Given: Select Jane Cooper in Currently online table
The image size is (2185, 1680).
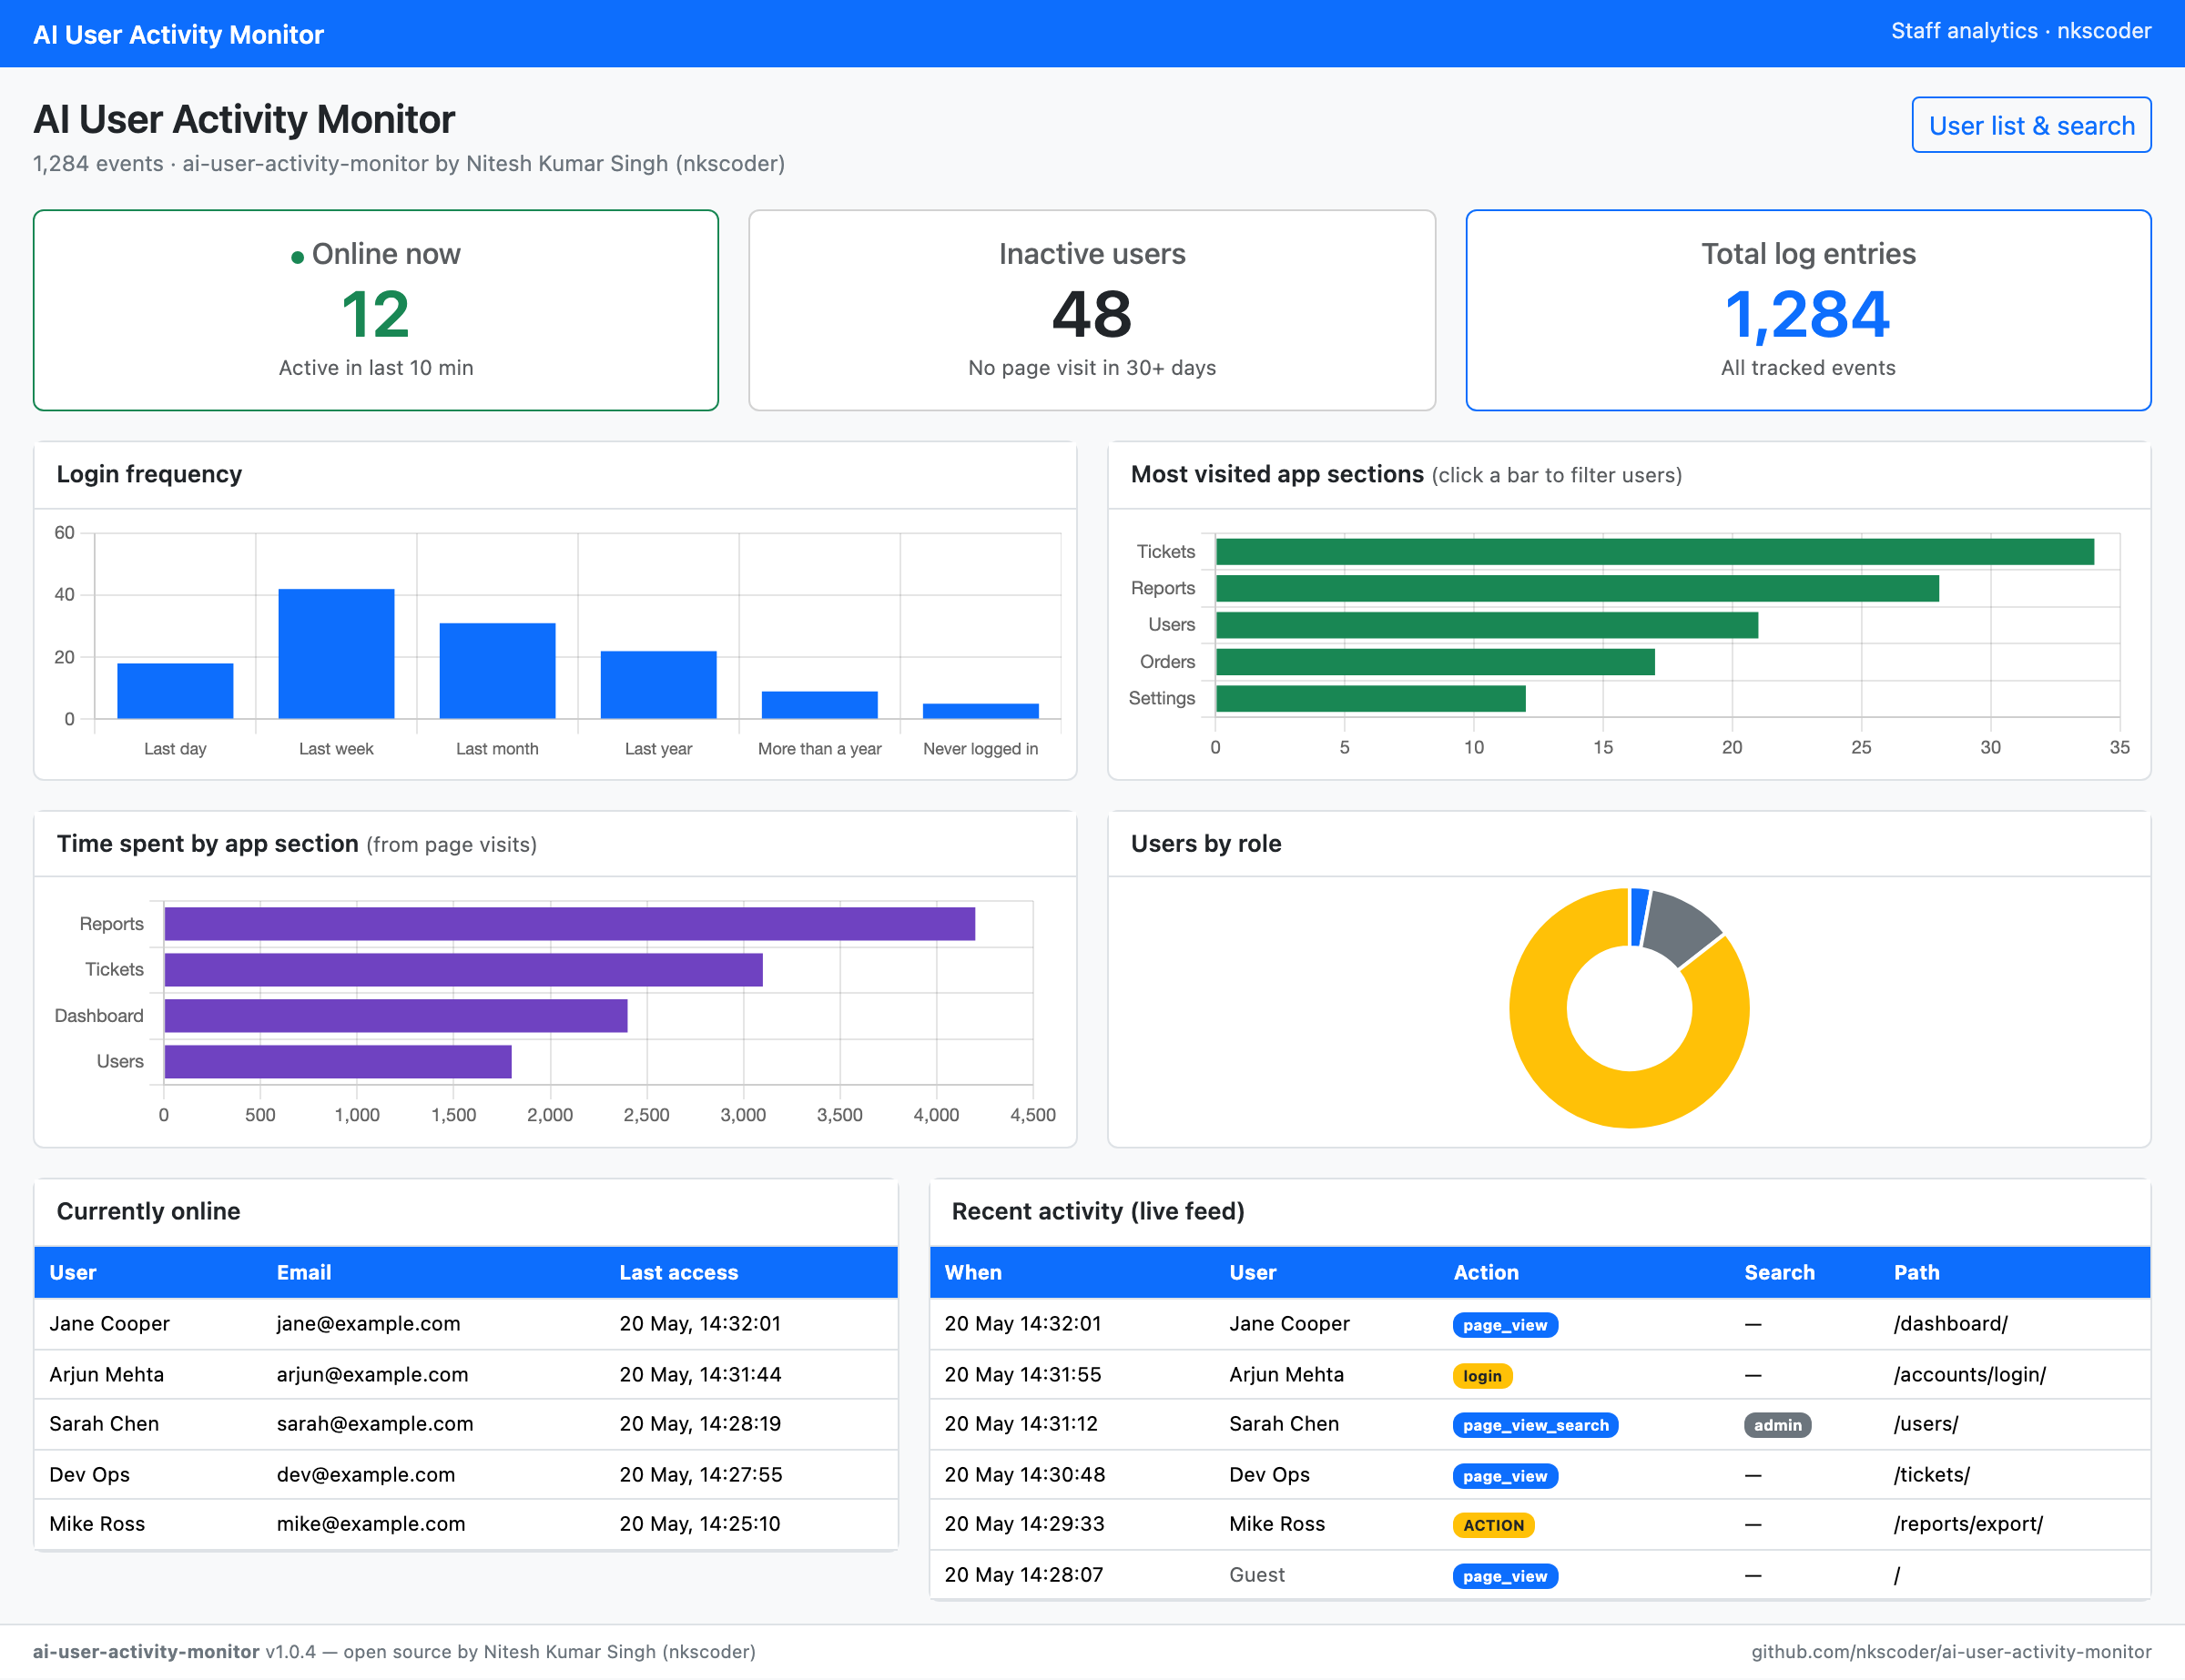Looking at the screenshot, I should click(x=109, y=1323).
